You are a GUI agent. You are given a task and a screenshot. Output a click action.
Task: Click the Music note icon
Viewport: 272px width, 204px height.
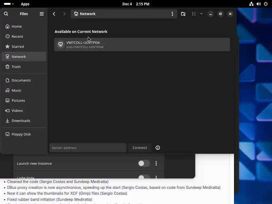(x=7, y=90)
